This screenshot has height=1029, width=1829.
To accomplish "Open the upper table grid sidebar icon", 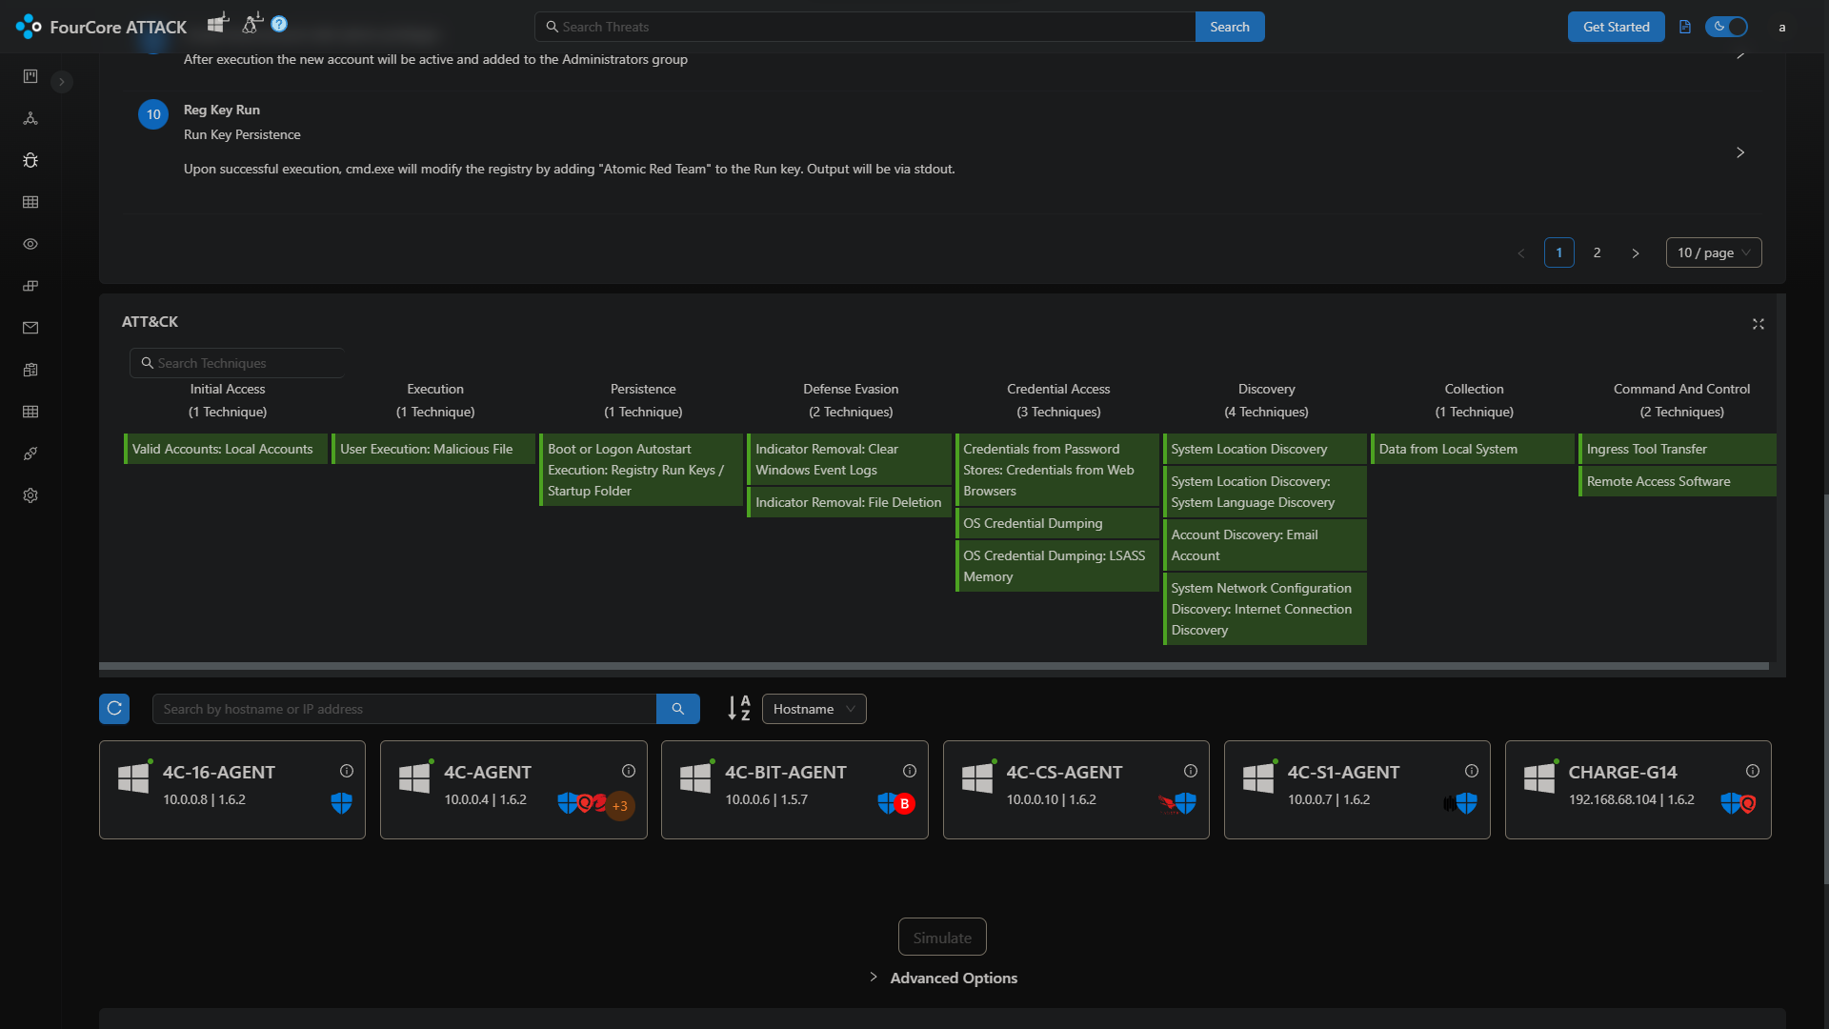I will pos(30,202).
